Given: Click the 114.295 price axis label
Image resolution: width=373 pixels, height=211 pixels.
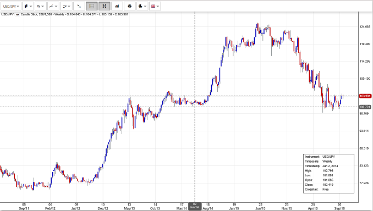Looking at the screenshot, I should pyautogui.click(x=365, y=62).
